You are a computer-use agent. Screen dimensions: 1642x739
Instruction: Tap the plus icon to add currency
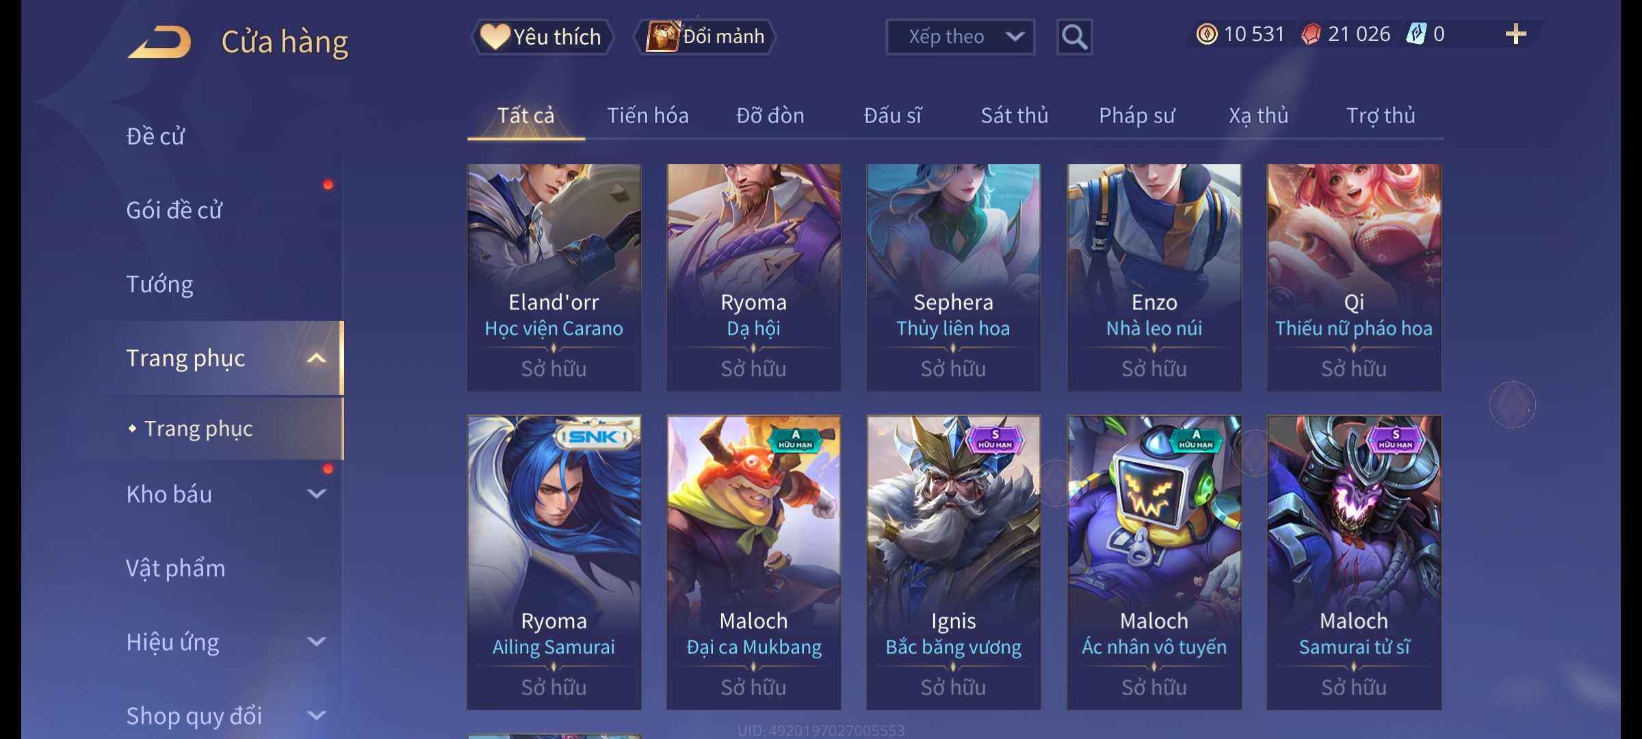(1515, 34)
